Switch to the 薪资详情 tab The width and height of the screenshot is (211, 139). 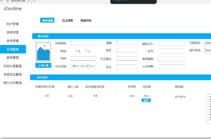[86, 21]
